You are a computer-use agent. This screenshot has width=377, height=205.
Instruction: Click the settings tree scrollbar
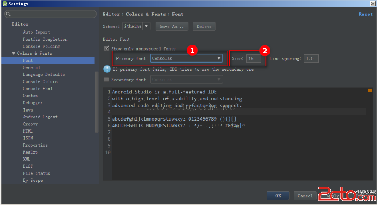[97, 102]
